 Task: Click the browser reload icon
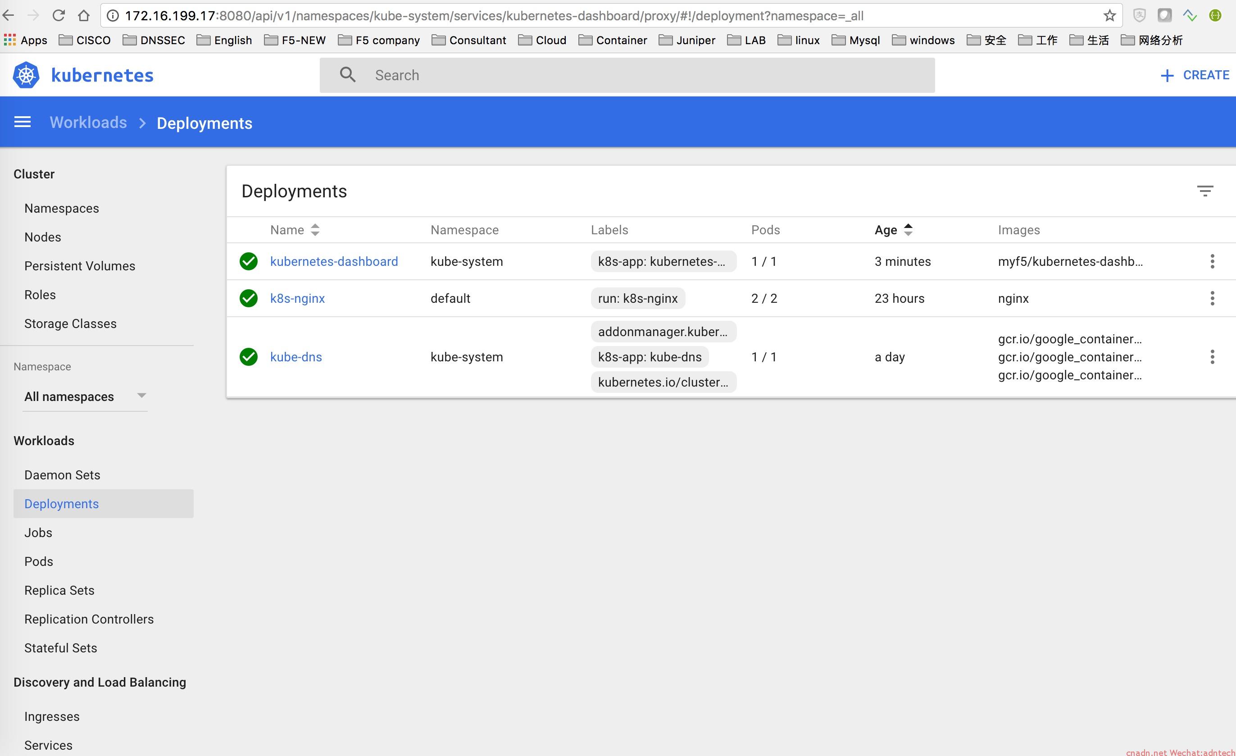(59, 16)
